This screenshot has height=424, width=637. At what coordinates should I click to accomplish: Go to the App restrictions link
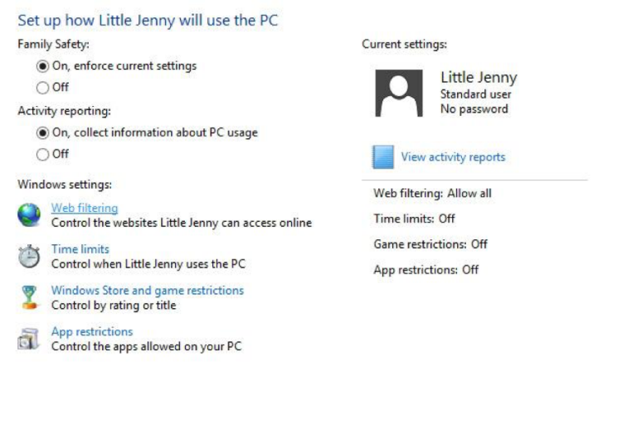(x=92, y=331)
